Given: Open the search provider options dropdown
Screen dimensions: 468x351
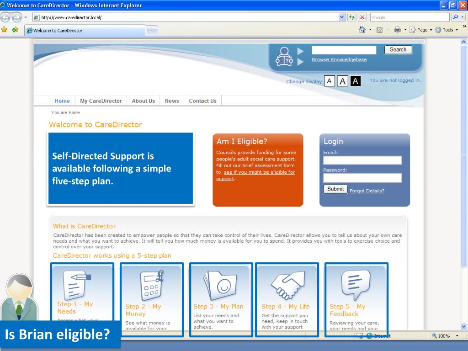Looking at the screenshot, I should 463,17.
